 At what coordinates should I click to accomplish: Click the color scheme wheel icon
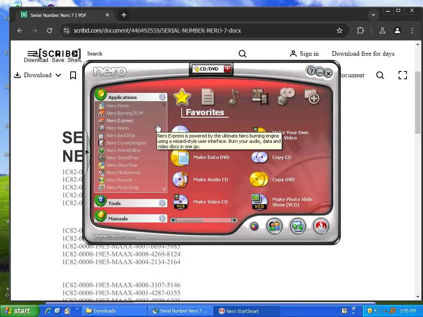(x=254, y=227)
